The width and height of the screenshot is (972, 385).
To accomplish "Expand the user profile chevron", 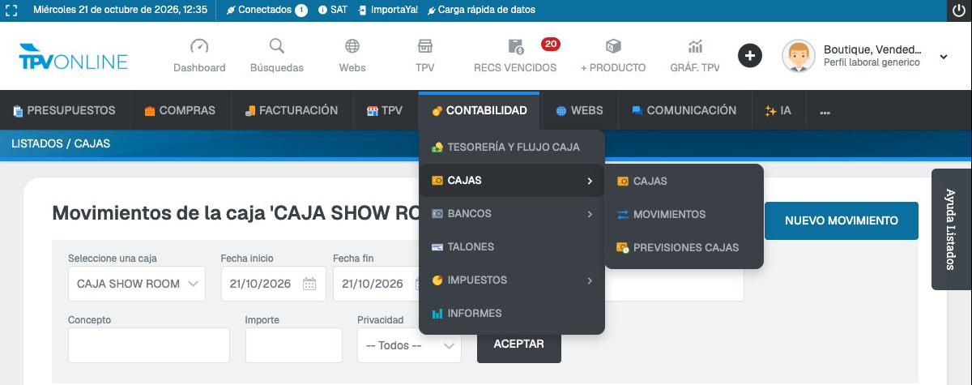I will coord(944,57).
